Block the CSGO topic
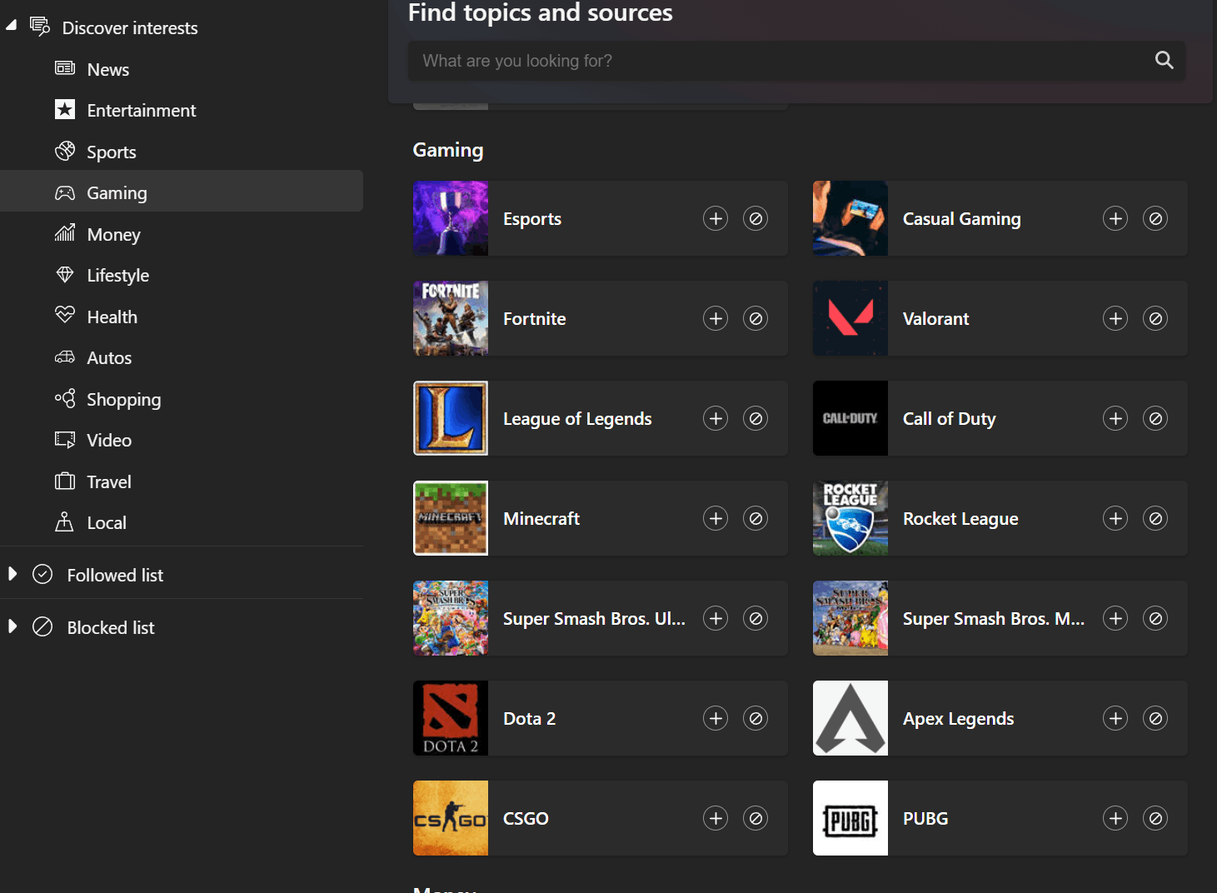 [756, 818]
